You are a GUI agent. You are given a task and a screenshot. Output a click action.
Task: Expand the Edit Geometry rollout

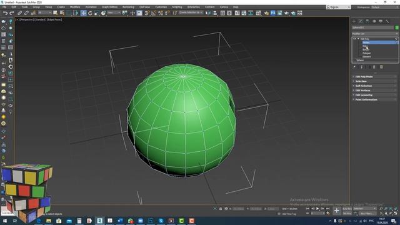(374, 95)
